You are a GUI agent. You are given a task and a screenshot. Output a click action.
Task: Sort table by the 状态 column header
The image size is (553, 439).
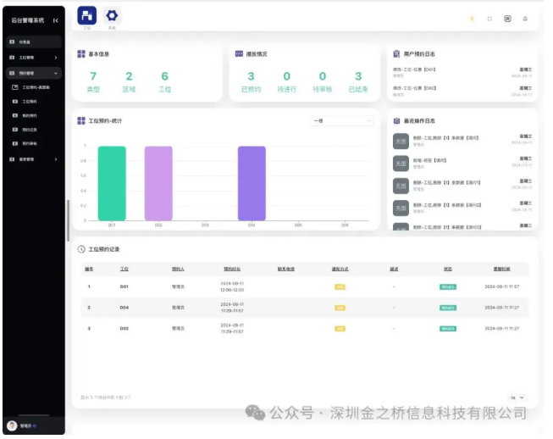coord(448,270)
